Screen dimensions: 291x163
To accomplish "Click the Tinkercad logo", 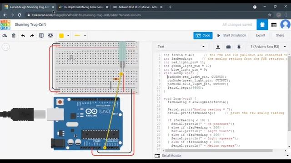I will coord(5,24).
